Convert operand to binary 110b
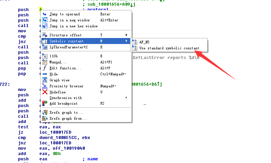Screen dimensions: 271x163 pyautogui.click(x=86, y=56)
